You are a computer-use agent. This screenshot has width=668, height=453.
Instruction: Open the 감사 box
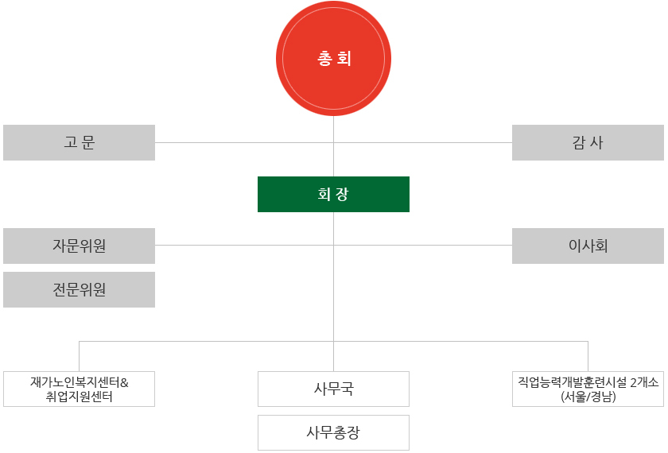(x=588, y=142)
